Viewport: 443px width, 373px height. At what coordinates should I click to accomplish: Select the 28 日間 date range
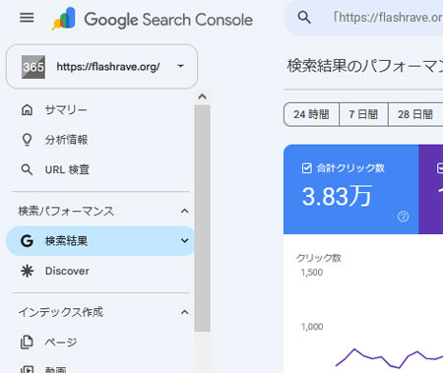tap(415, 114)
